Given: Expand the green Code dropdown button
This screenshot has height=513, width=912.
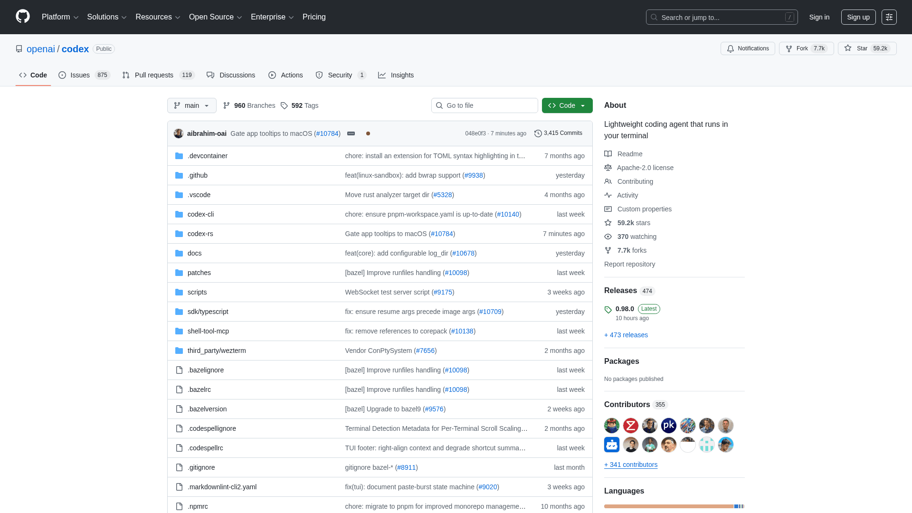Looking at the screenshot, I should (x=567, y=105).
